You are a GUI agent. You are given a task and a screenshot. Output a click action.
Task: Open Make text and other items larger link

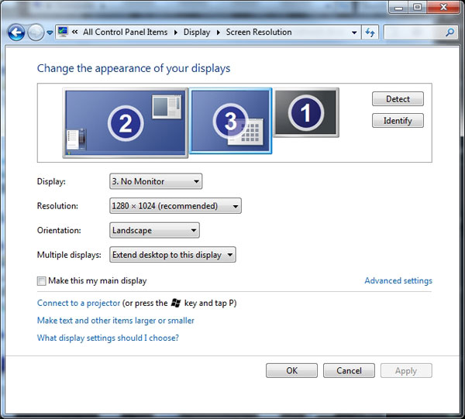[115, 321]
